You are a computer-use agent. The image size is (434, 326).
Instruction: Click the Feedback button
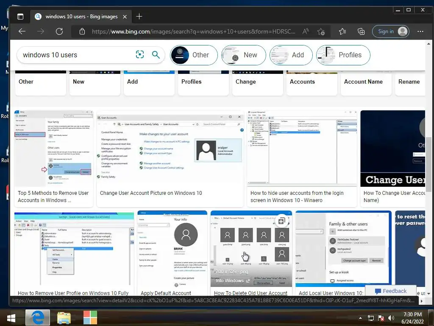tap(391, 291)
